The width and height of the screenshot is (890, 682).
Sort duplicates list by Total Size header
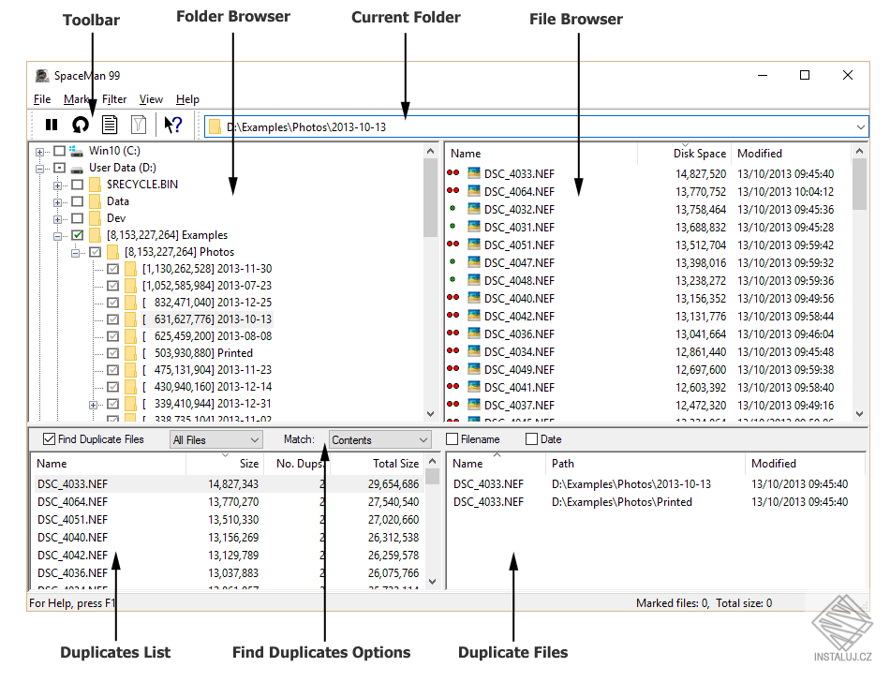point(377,464)
